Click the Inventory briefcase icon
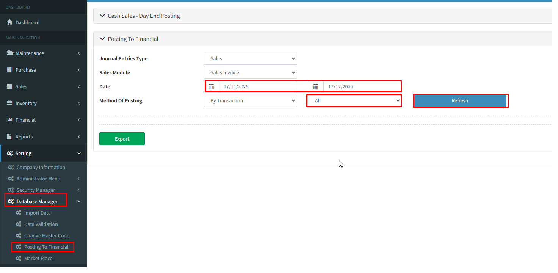Screen dimensions: 558x273 pyautogui.click(x=10, y=103)
